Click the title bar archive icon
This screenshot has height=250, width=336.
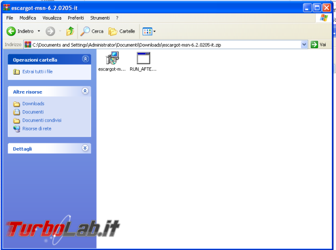pyautogui.click(x=7, y=7)
